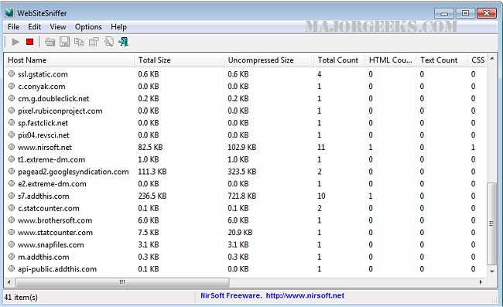Click the CSS column header
Image resolution: width=503 pixels, height=307 pixels.
(477, 60)
